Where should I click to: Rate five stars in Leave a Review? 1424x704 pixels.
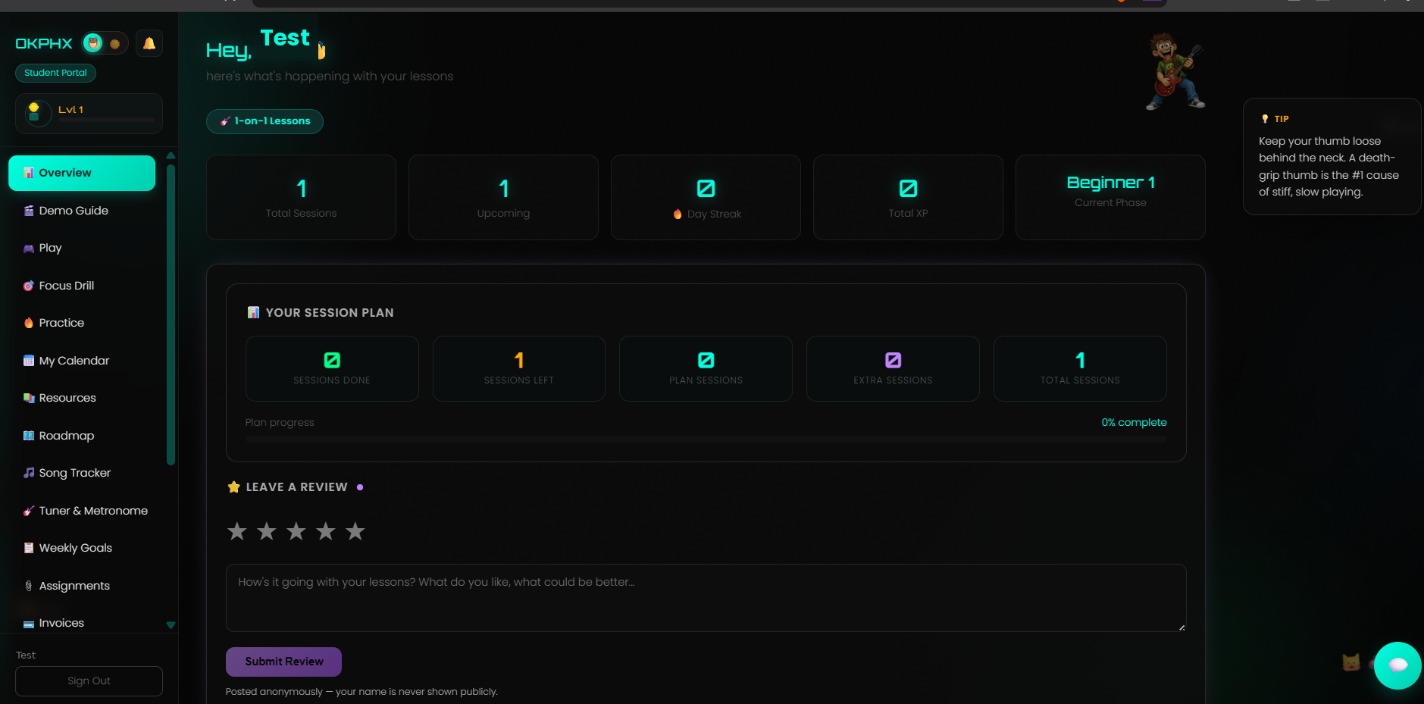(355, 531)
